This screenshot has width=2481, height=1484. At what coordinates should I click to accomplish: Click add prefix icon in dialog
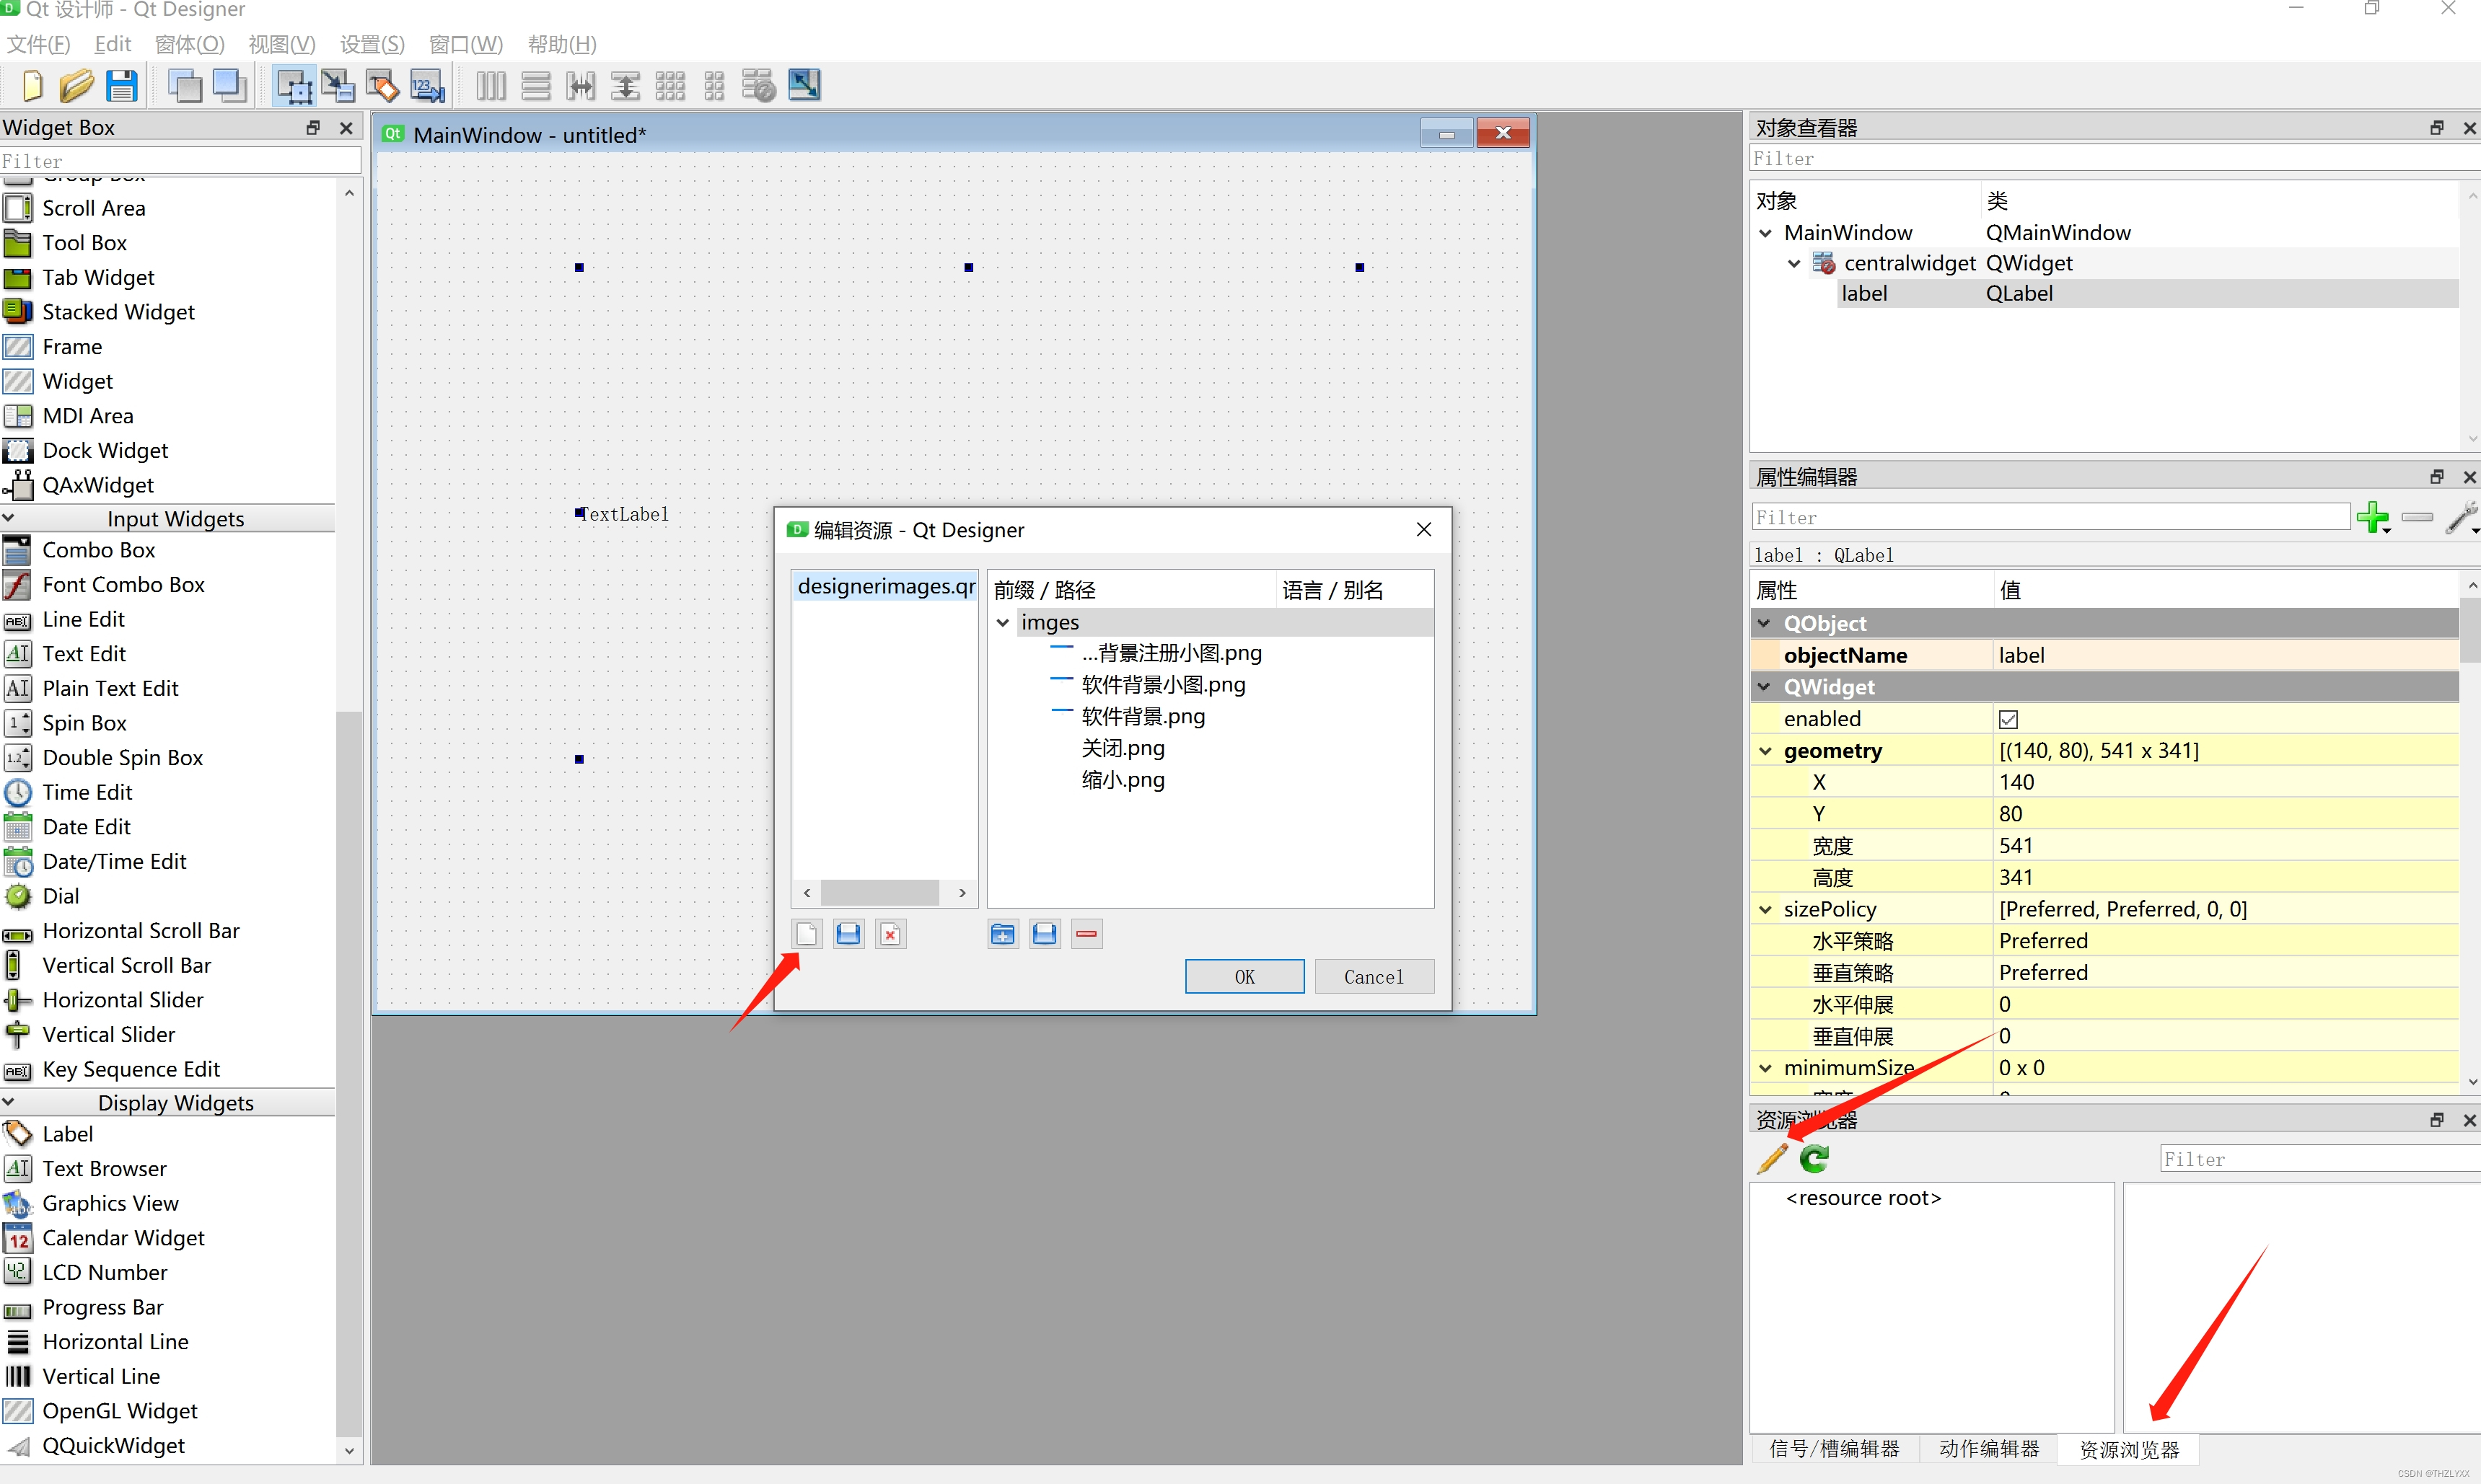(x=1002, y=934)
